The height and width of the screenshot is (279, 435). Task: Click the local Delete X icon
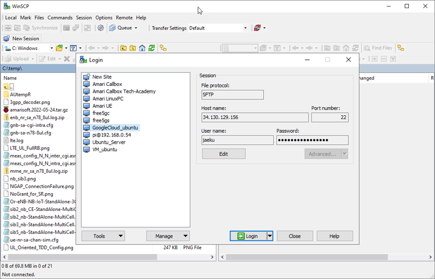[67, 59]
